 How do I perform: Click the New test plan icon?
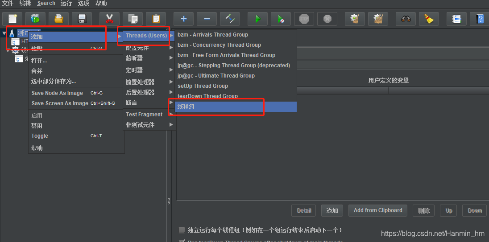[x=12, y=19]
